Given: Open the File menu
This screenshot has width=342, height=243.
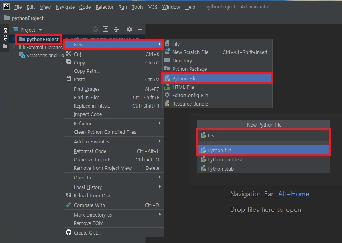Looking at the screenshot, I should [18, 7].
